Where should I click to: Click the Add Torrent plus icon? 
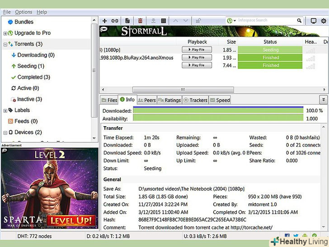point(105,21)
